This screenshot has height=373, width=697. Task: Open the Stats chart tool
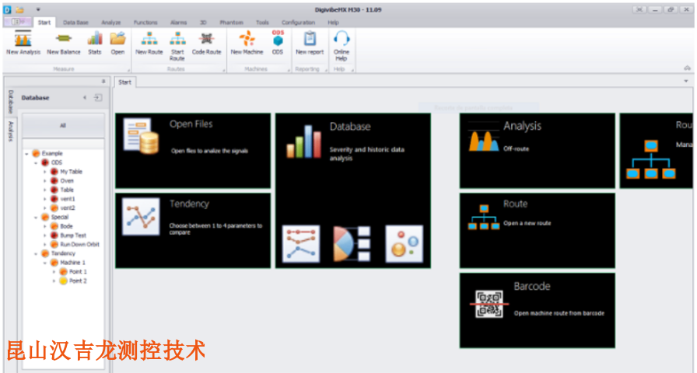click(x=95, y=42)
